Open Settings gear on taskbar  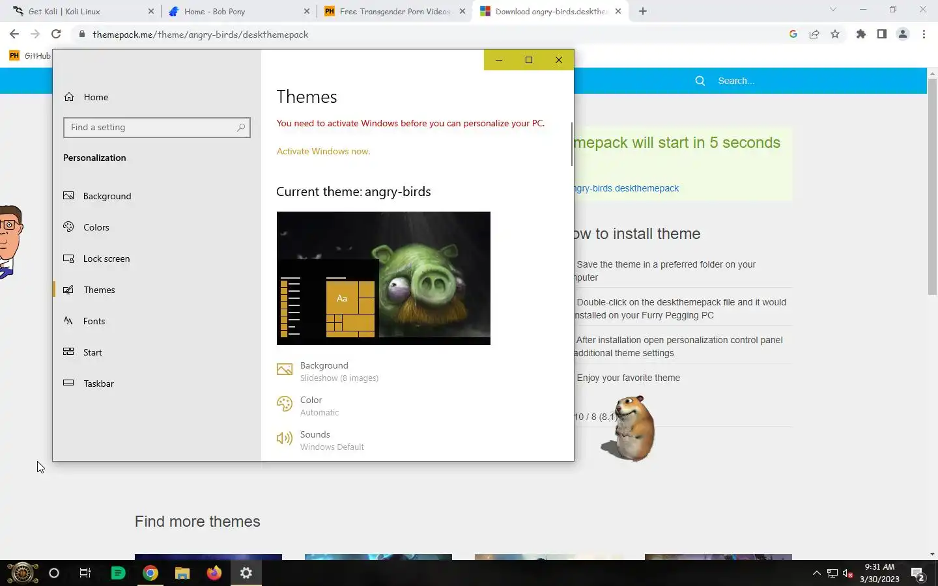[x=246, y=573]
